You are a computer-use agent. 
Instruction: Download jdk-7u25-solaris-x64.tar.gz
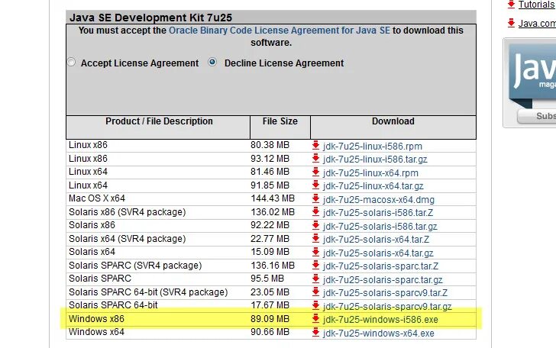point(378,253)
